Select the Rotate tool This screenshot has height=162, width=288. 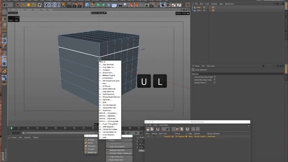pos(34,5)
